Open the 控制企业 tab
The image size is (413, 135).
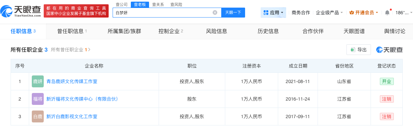[x=171, y=31]
